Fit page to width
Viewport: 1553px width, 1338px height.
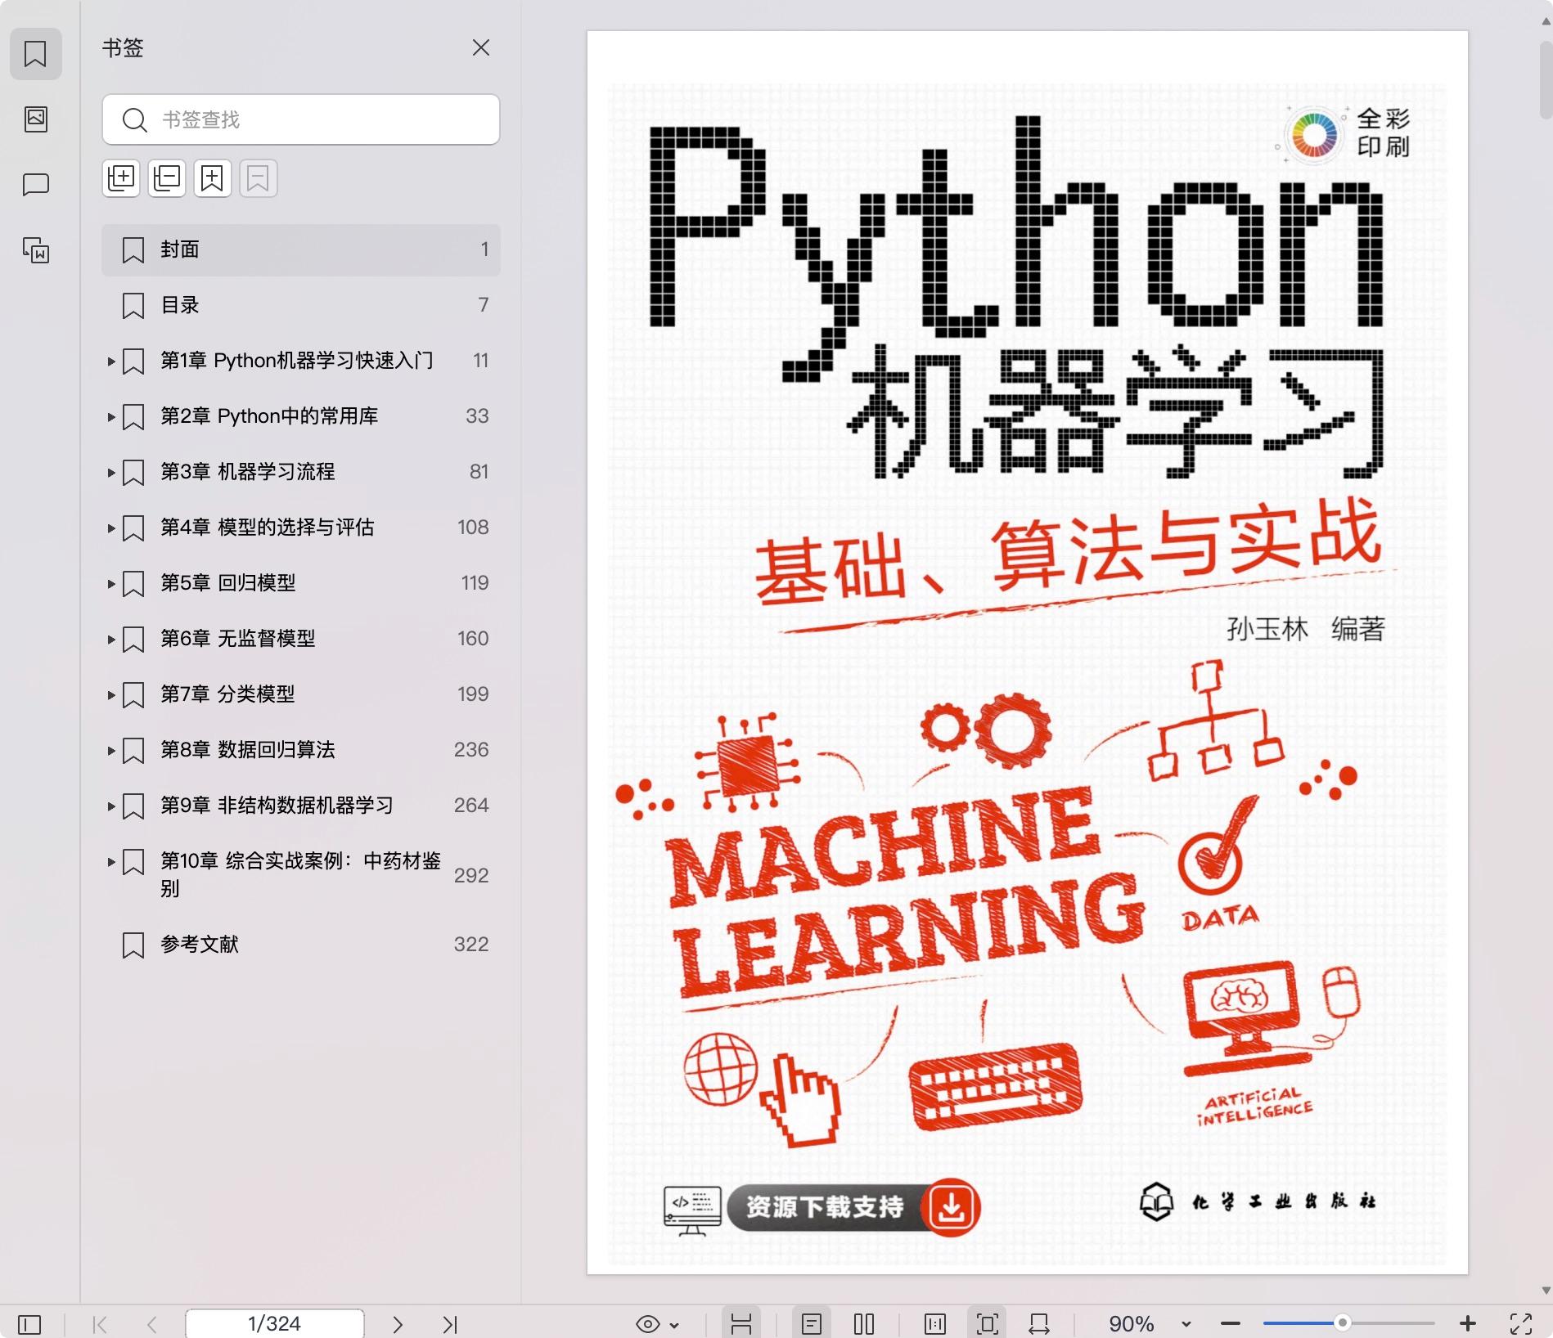tap(1039, 1324)
